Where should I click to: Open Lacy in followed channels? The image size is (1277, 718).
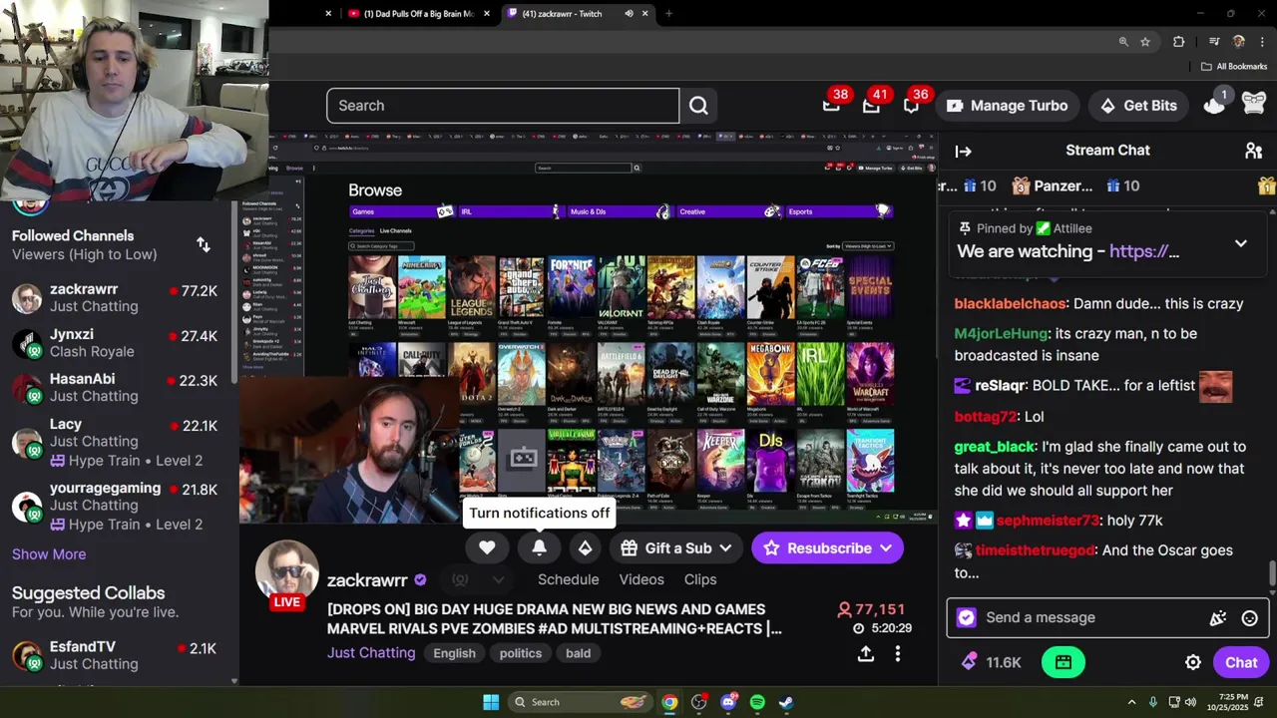click(x=120, y=442)
